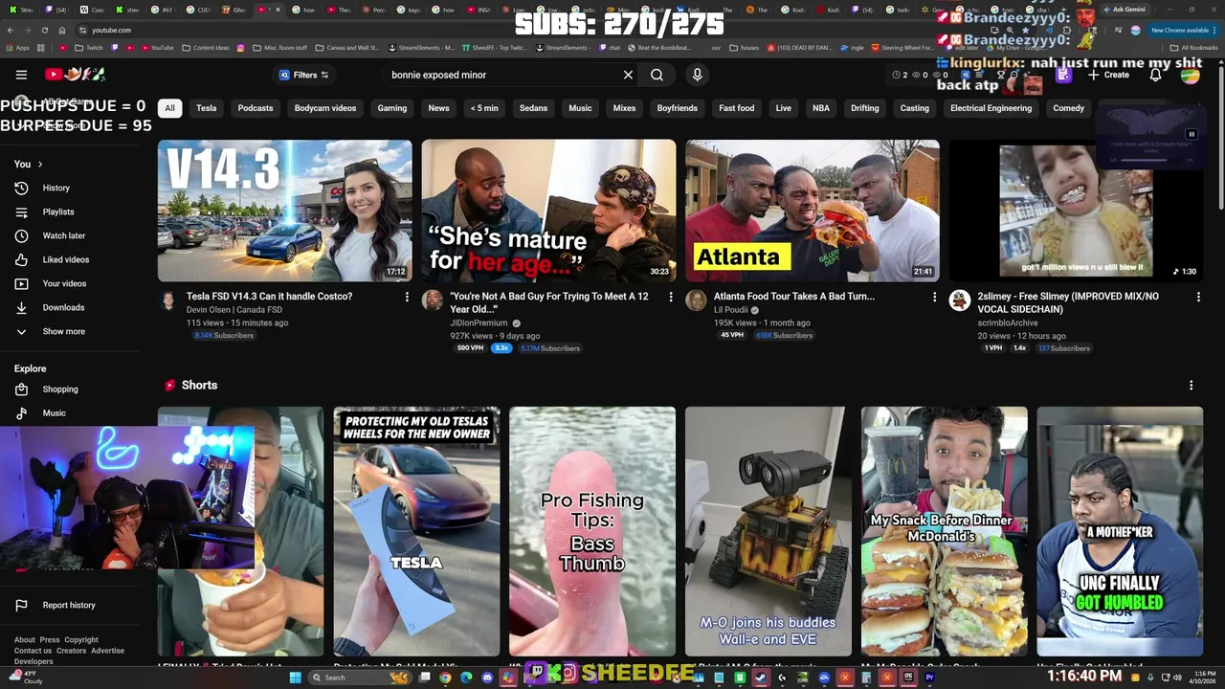Open the Lil Poudii channel link
Image resolution: width=1225 pixels, height=689 pixels.
click(x=730, y=310)
